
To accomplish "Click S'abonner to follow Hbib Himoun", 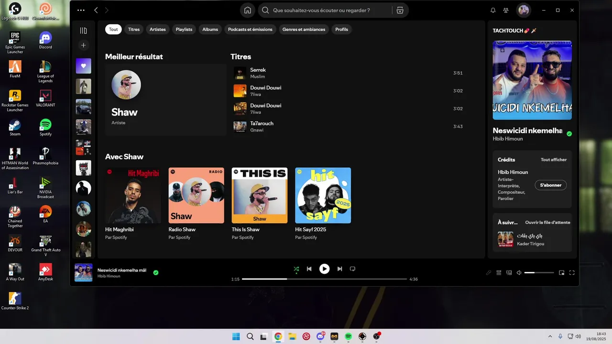I will tap(550, 185).
